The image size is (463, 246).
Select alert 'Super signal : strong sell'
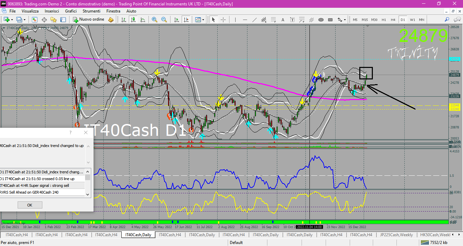click(42, 186)
